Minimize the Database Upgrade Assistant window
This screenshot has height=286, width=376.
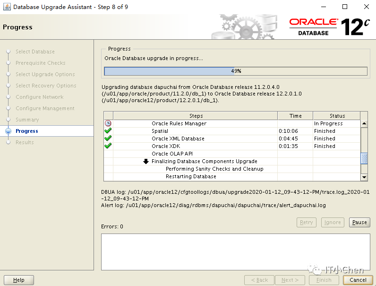click(324, 7)
